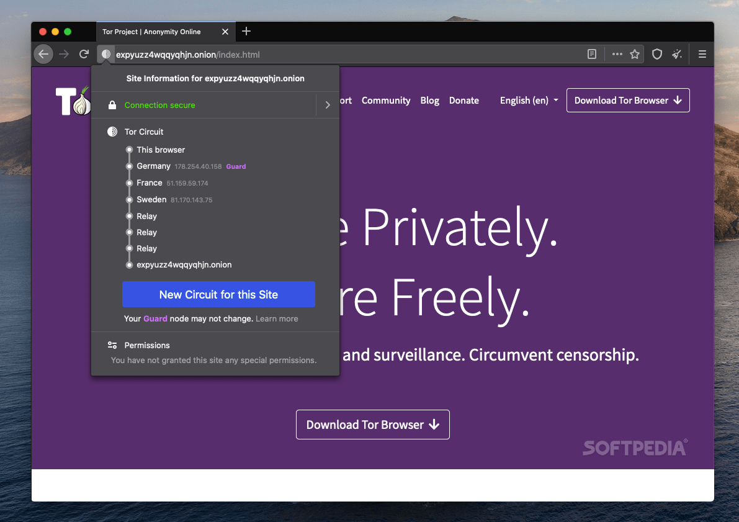Click the forward navigation arrow
The width and height of the screenshot is (739, 522).
click(x=64, y=54)
